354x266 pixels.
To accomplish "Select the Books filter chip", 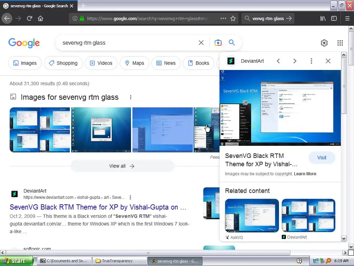I will pos(199,63).
